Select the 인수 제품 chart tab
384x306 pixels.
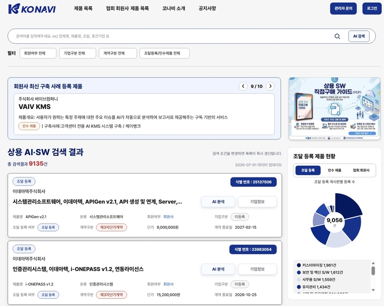[335, 170]
